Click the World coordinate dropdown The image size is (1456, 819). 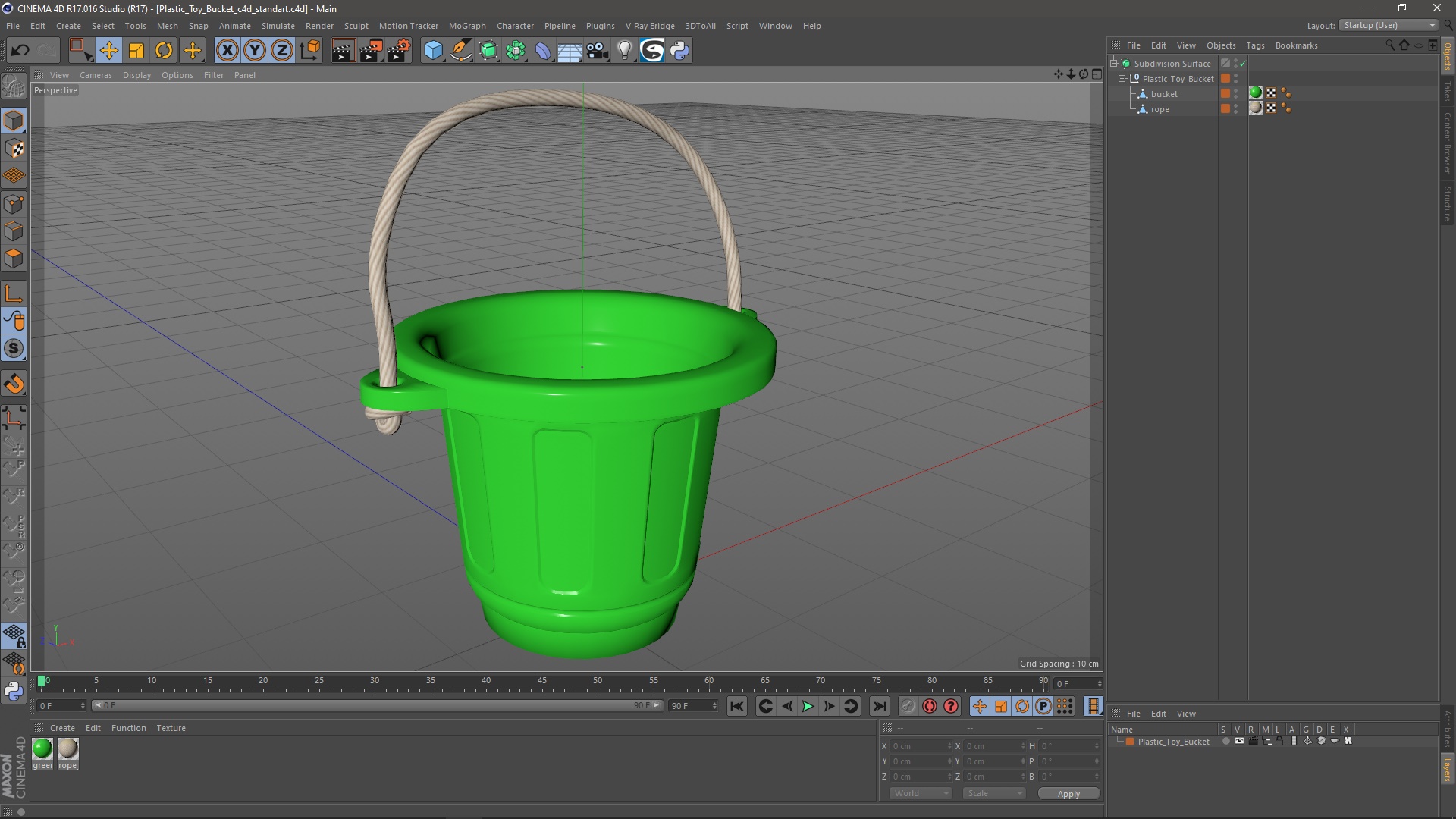tap(916, 792)
